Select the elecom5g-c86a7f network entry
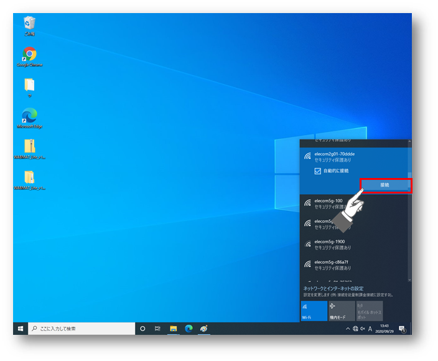This screenshot has height=361, width=438. [x=353, y=265]
